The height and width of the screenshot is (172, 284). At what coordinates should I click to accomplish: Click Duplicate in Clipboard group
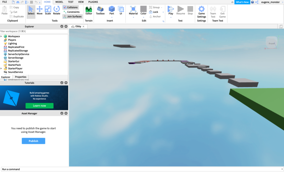(x=17, y=16)
